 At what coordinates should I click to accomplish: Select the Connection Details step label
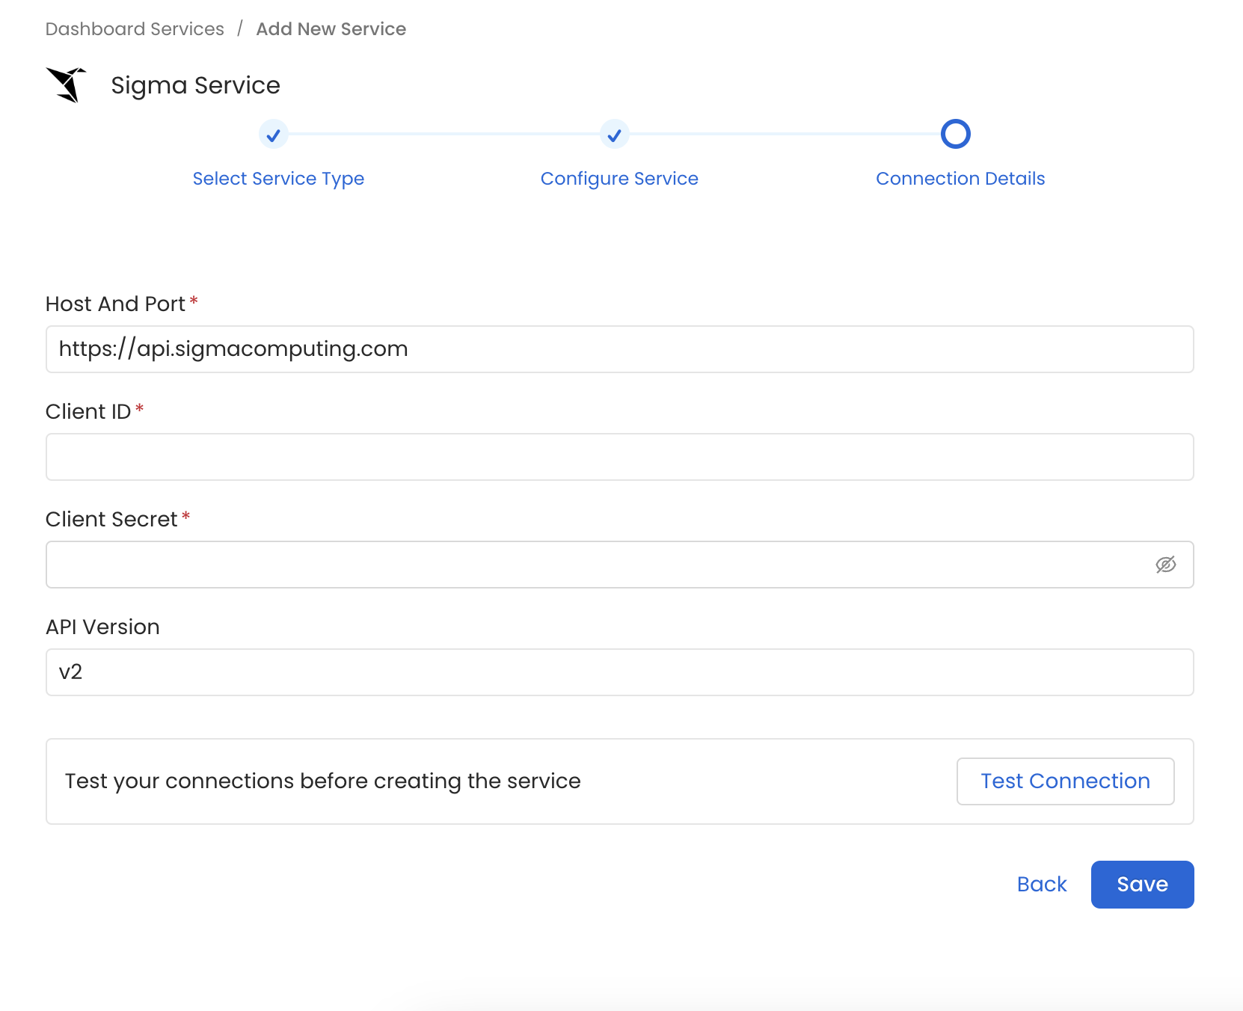pos(960,179)
